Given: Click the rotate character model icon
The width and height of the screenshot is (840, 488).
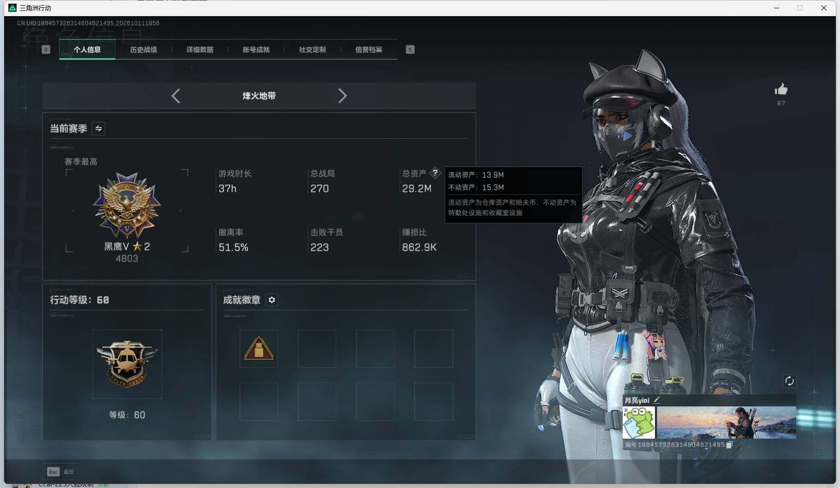Looking at the screenshot, I should tap(789, 381).
